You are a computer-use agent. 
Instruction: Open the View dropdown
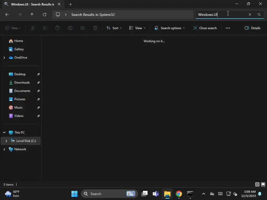[137, 28]
